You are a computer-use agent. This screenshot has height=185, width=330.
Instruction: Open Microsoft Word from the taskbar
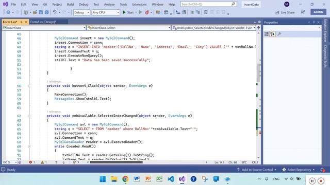pyautogui.click(x=137, y=179)
